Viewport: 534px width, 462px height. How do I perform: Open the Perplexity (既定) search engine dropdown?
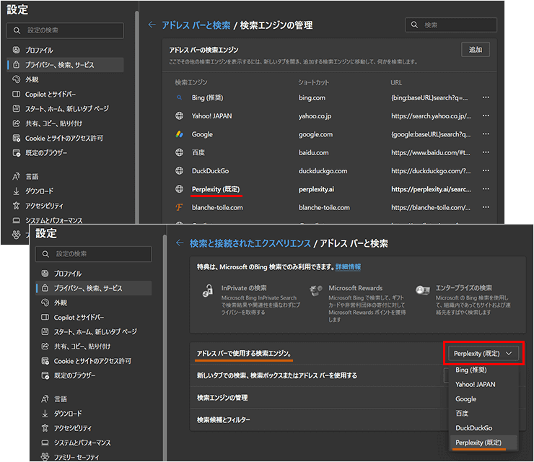pos(483,353)
